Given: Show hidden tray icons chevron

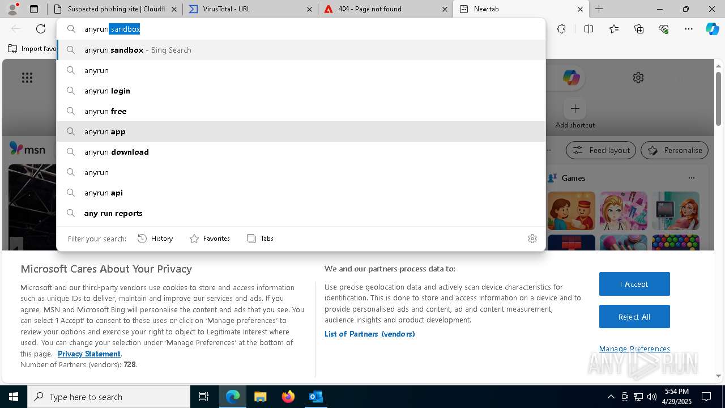Looking at the screenshot, I should pos(611,397).
